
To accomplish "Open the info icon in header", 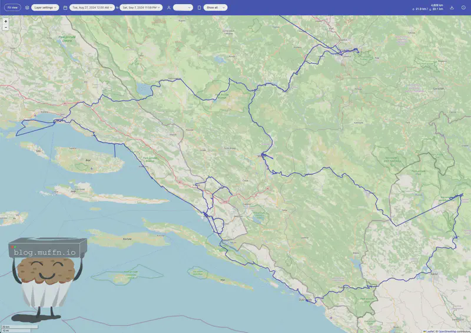I will (463, 8).
